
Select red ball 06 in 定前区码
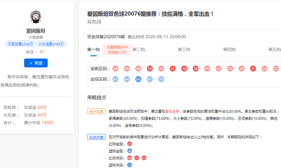(138, 68)
